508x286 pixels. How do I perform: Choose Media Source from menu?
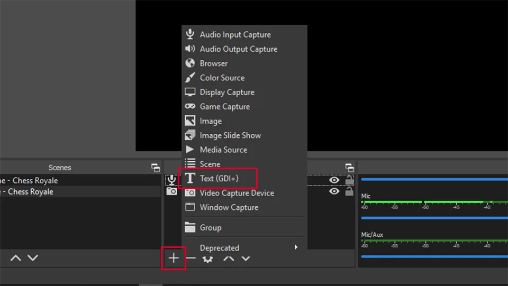point(244,150)
